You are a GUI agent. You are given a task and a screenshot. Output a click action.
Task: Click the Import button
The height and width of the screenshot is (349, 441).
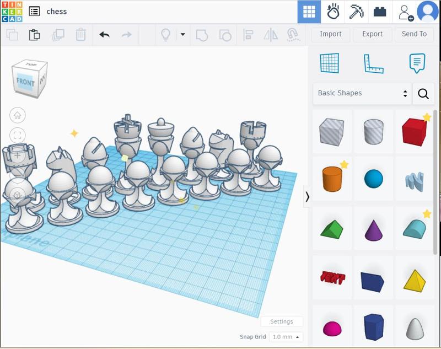pyautogui.click(x=331, y=34)
